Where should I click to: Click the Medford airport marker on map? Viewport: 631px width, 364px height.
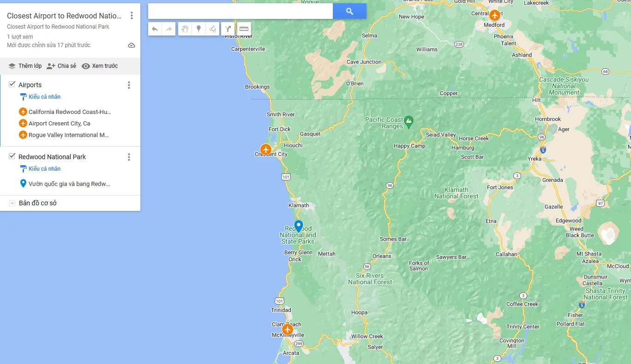[x=494, y=15]
